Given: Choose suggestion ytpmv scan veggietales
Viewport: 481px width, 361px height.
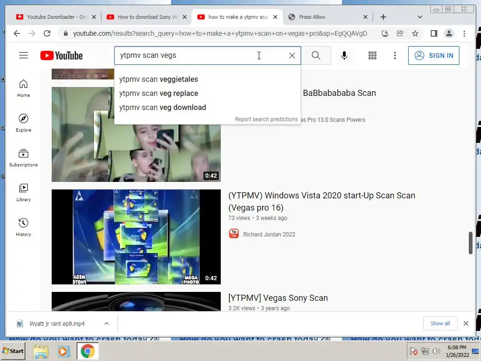Looking at the screenshot, I should click(x=207, y=79).
